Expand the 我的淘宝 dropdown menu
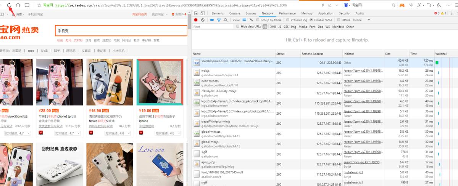This screenshot has width=458, height=186. pos(159,14)
